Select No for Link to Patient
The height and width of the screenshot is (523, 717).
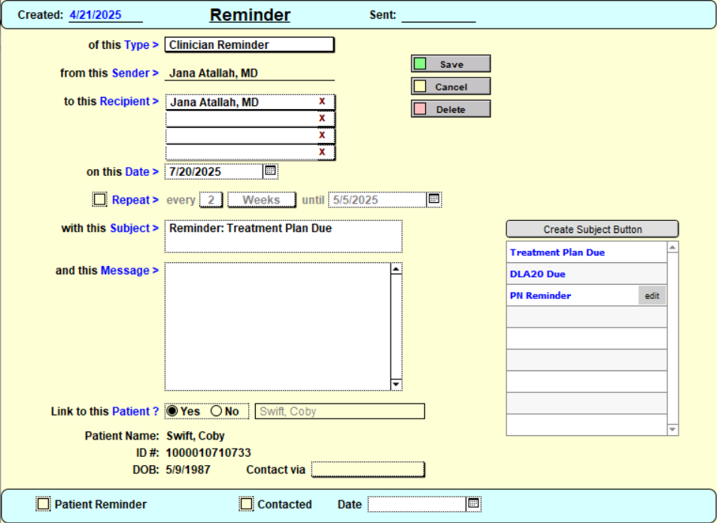pos(217,411)
